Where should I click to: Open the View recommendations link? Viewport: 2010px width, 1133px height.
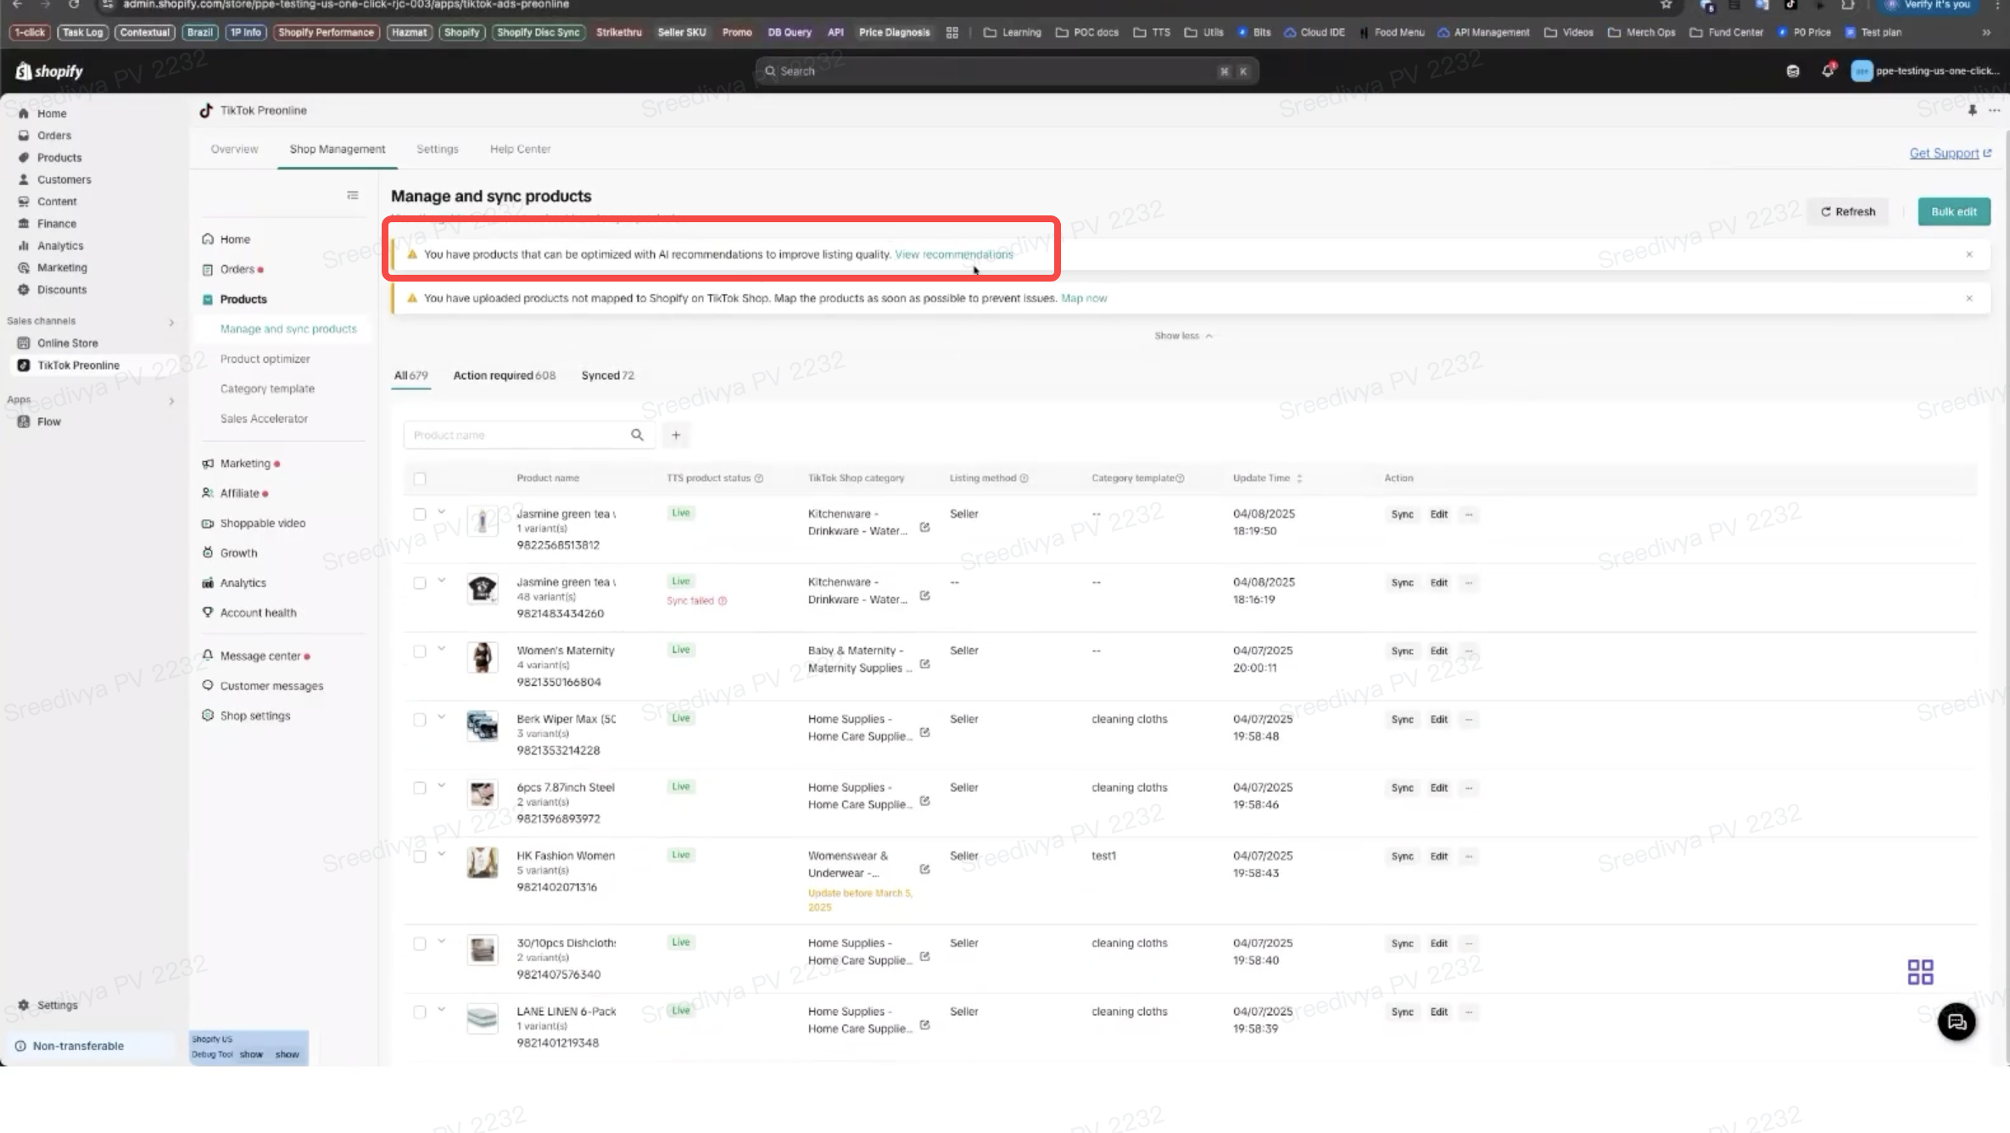coord(953,254)
